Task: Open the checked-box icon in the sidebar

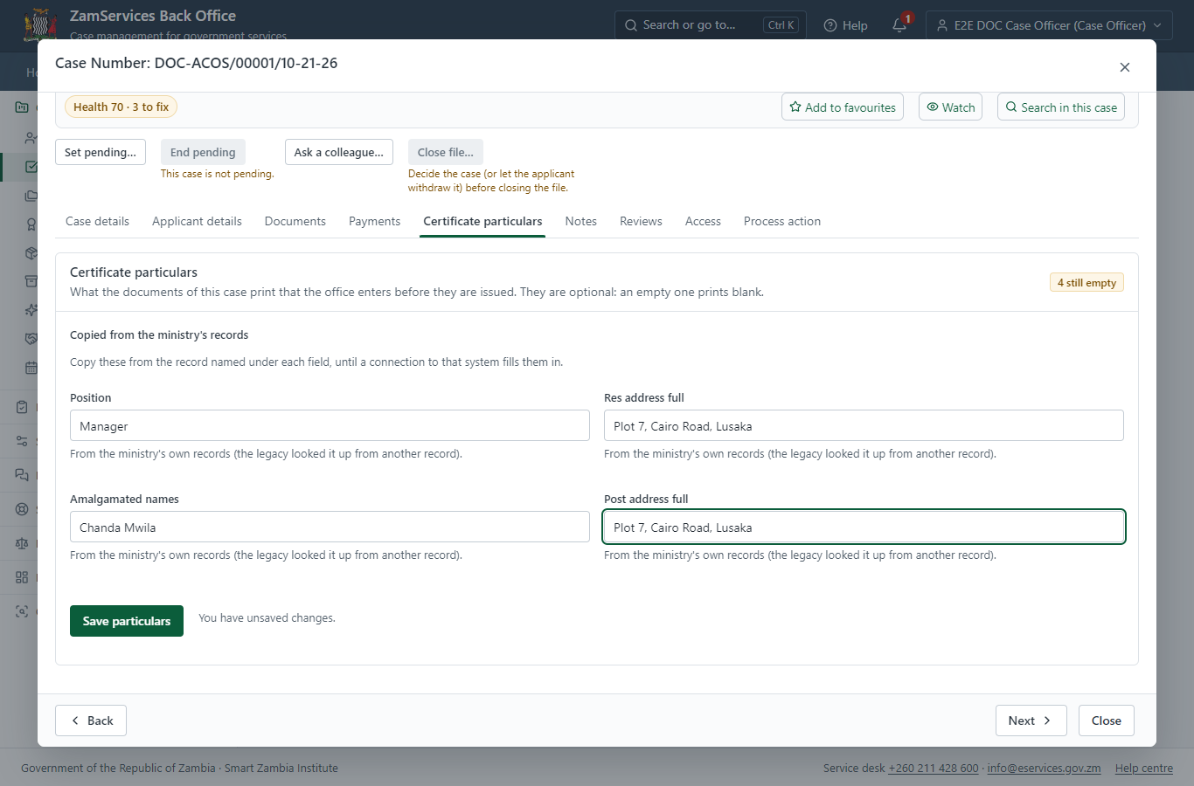Action: [31, 166]
